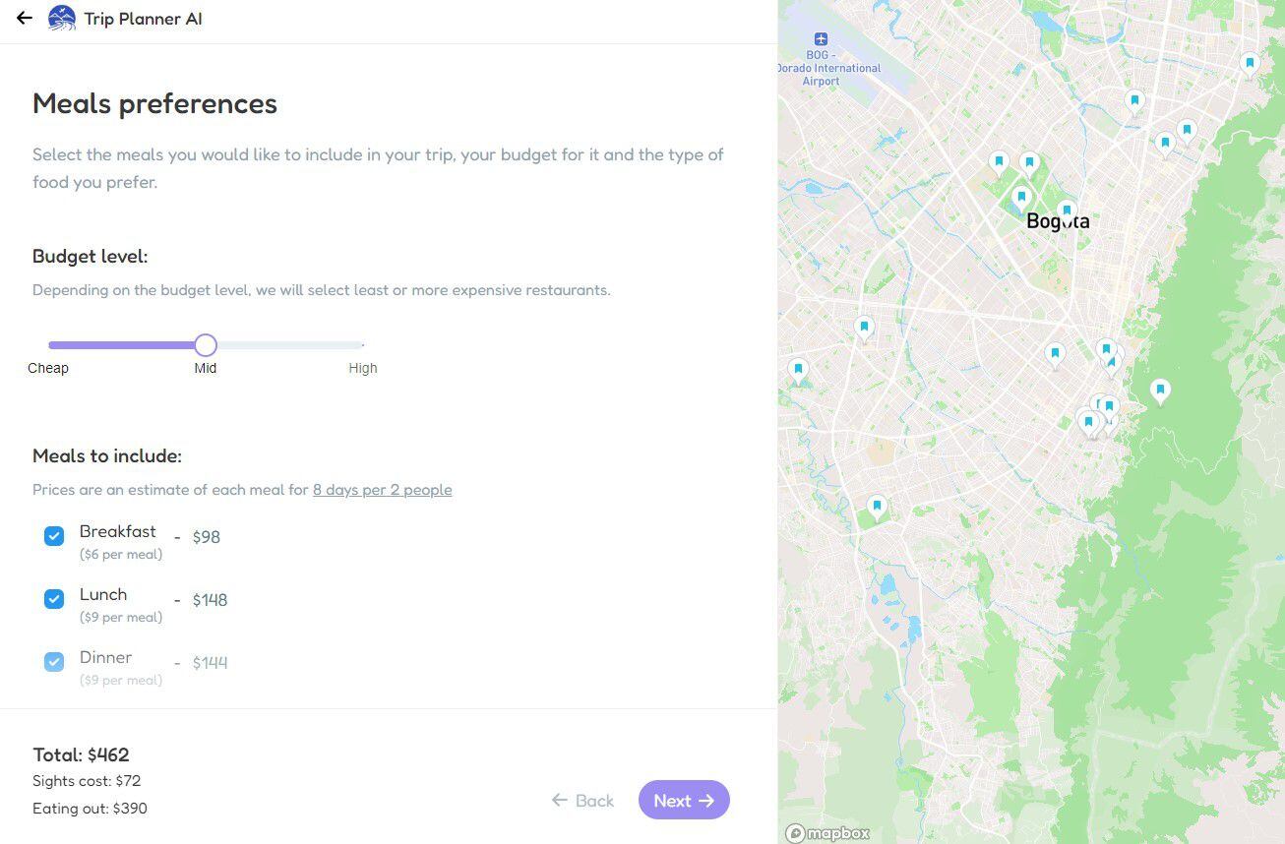This screenshot has width=1285, height=844.
Task: Uncheck the Lunch checkbox
Action: (54, 599)
